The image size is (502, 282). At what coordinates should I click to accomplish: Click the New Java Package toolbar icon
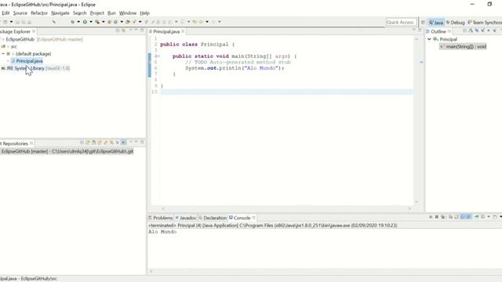[x=109, y=22]
